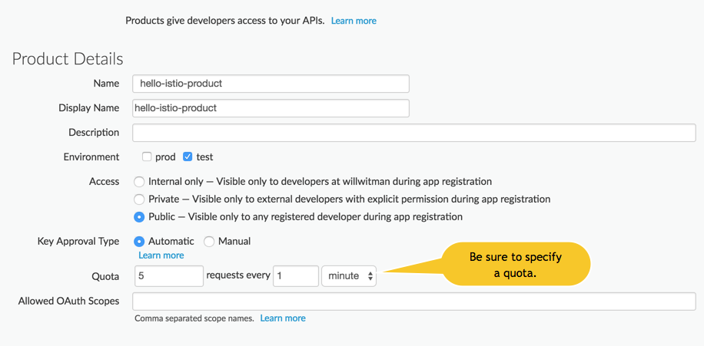Image resolution: width=704 pixels, height=346 pixels.
Task: Open Learn more link about Products
Action: coord(354,21)
